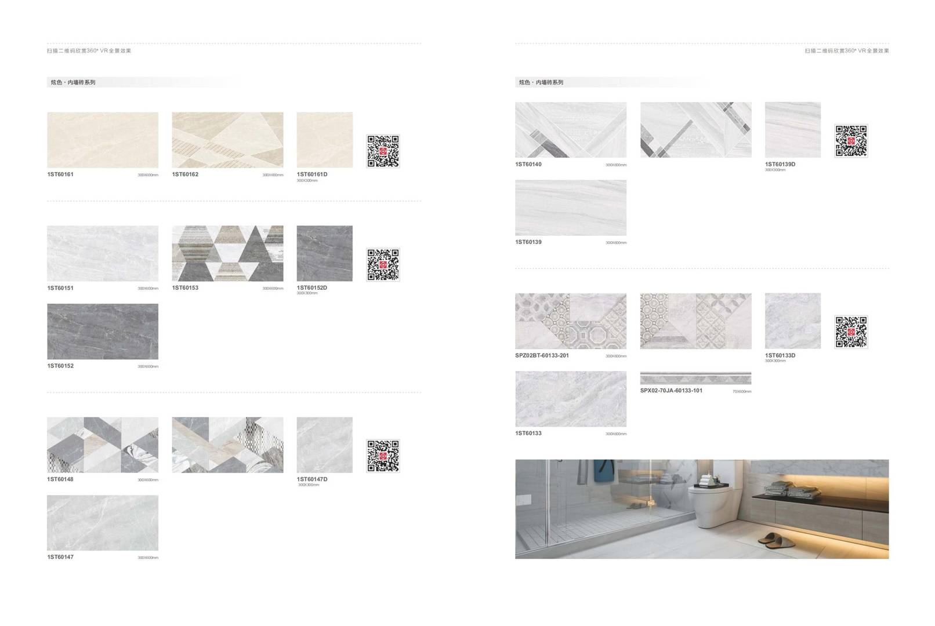Click the QR code beside tile 1ST60152D
Image resolution: width=935 pixels, height=626 pixels.
point(383,265)
